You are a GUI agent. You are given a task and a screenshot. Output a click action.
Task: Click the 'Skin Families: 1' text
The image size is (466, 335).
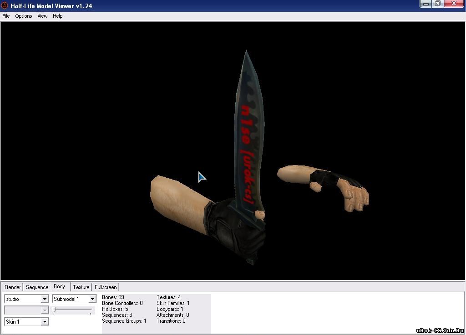173,303
